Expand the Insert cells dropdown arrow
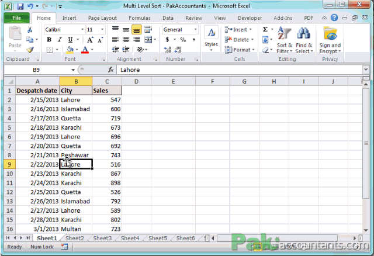 251,30
